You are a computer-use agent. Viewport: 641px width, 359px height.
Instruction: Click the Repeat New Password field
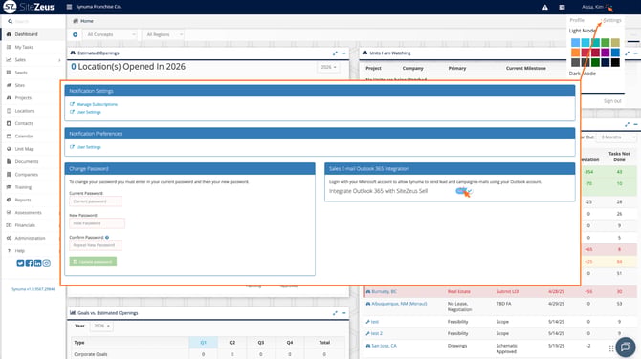point(96,245)
